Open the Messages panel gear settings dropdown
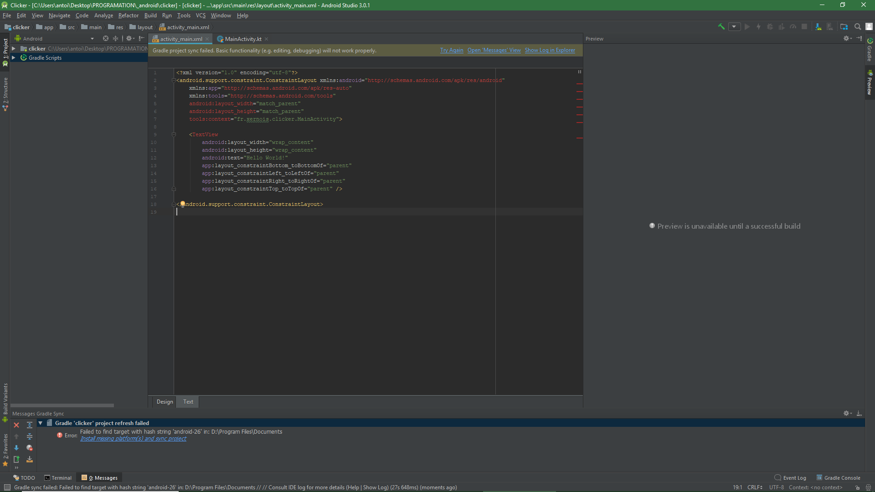 point(848,414)
